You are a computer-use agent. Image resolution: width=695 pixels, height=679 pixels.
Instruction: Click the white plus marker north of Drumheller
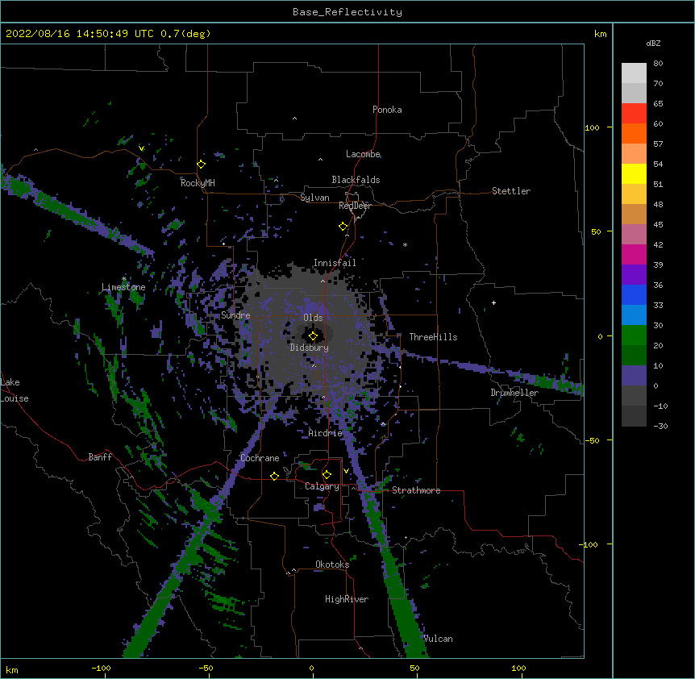coord(493,302)
